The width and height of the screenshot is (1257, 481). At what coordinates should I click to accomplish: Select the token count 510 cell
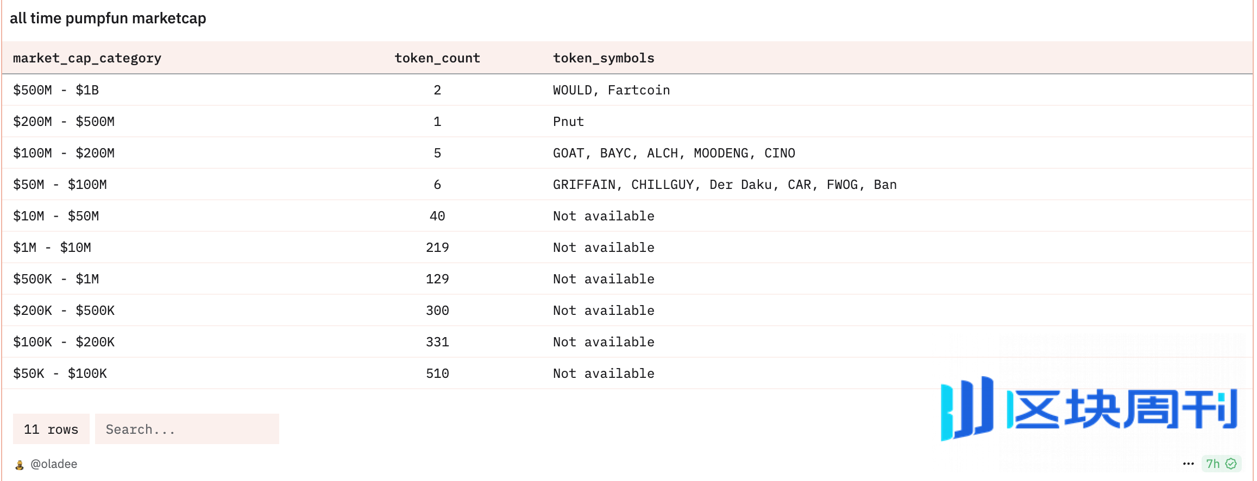click(x=437, y=374)
